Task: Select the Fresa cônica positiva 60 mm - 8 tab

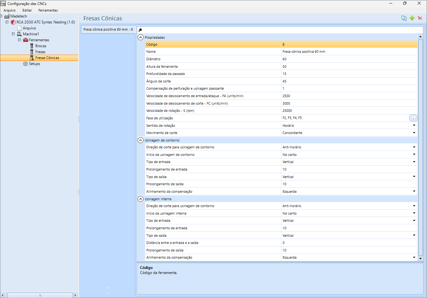Action: (108, 29)
